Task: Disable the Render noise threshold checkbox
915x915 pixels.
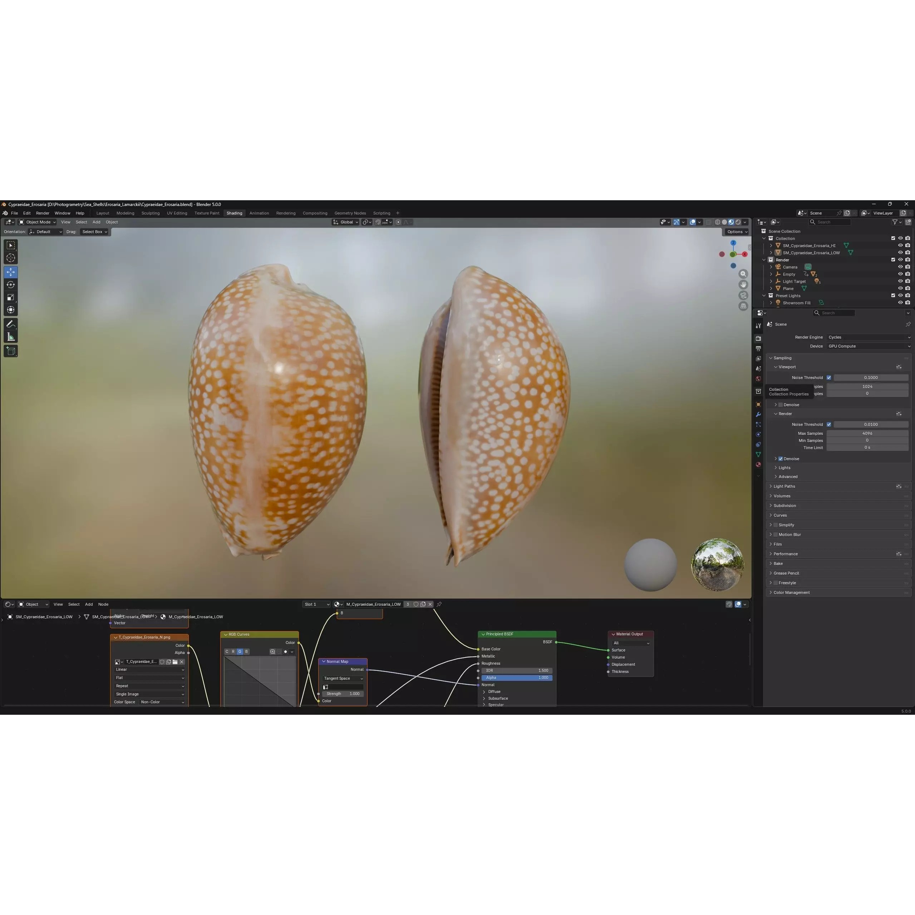Action: (x=829, y=424)
